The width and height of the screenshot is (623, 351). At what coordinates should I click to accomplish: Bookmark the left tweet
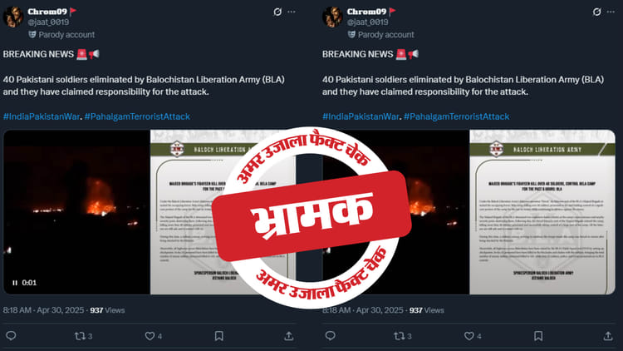click(219, 336)
